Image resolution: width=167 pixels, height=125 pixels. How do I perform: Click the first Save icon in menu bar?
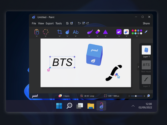[x=67, y=23]
